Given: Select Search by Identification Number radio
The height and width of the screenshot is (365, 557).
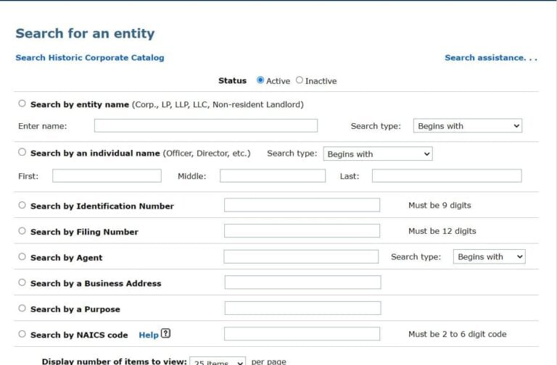Looking at the screenshot, I should click(22, 205).
